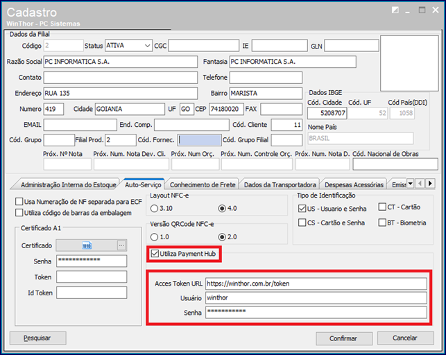The width and height of the screenshot is (446, 355).
Task: Toggle Usa Numeração de NF separada para ECF
Action: [19, 202]
